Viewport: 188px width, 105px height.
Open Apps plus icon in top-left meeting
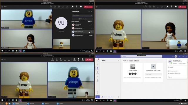coord(63,7)
